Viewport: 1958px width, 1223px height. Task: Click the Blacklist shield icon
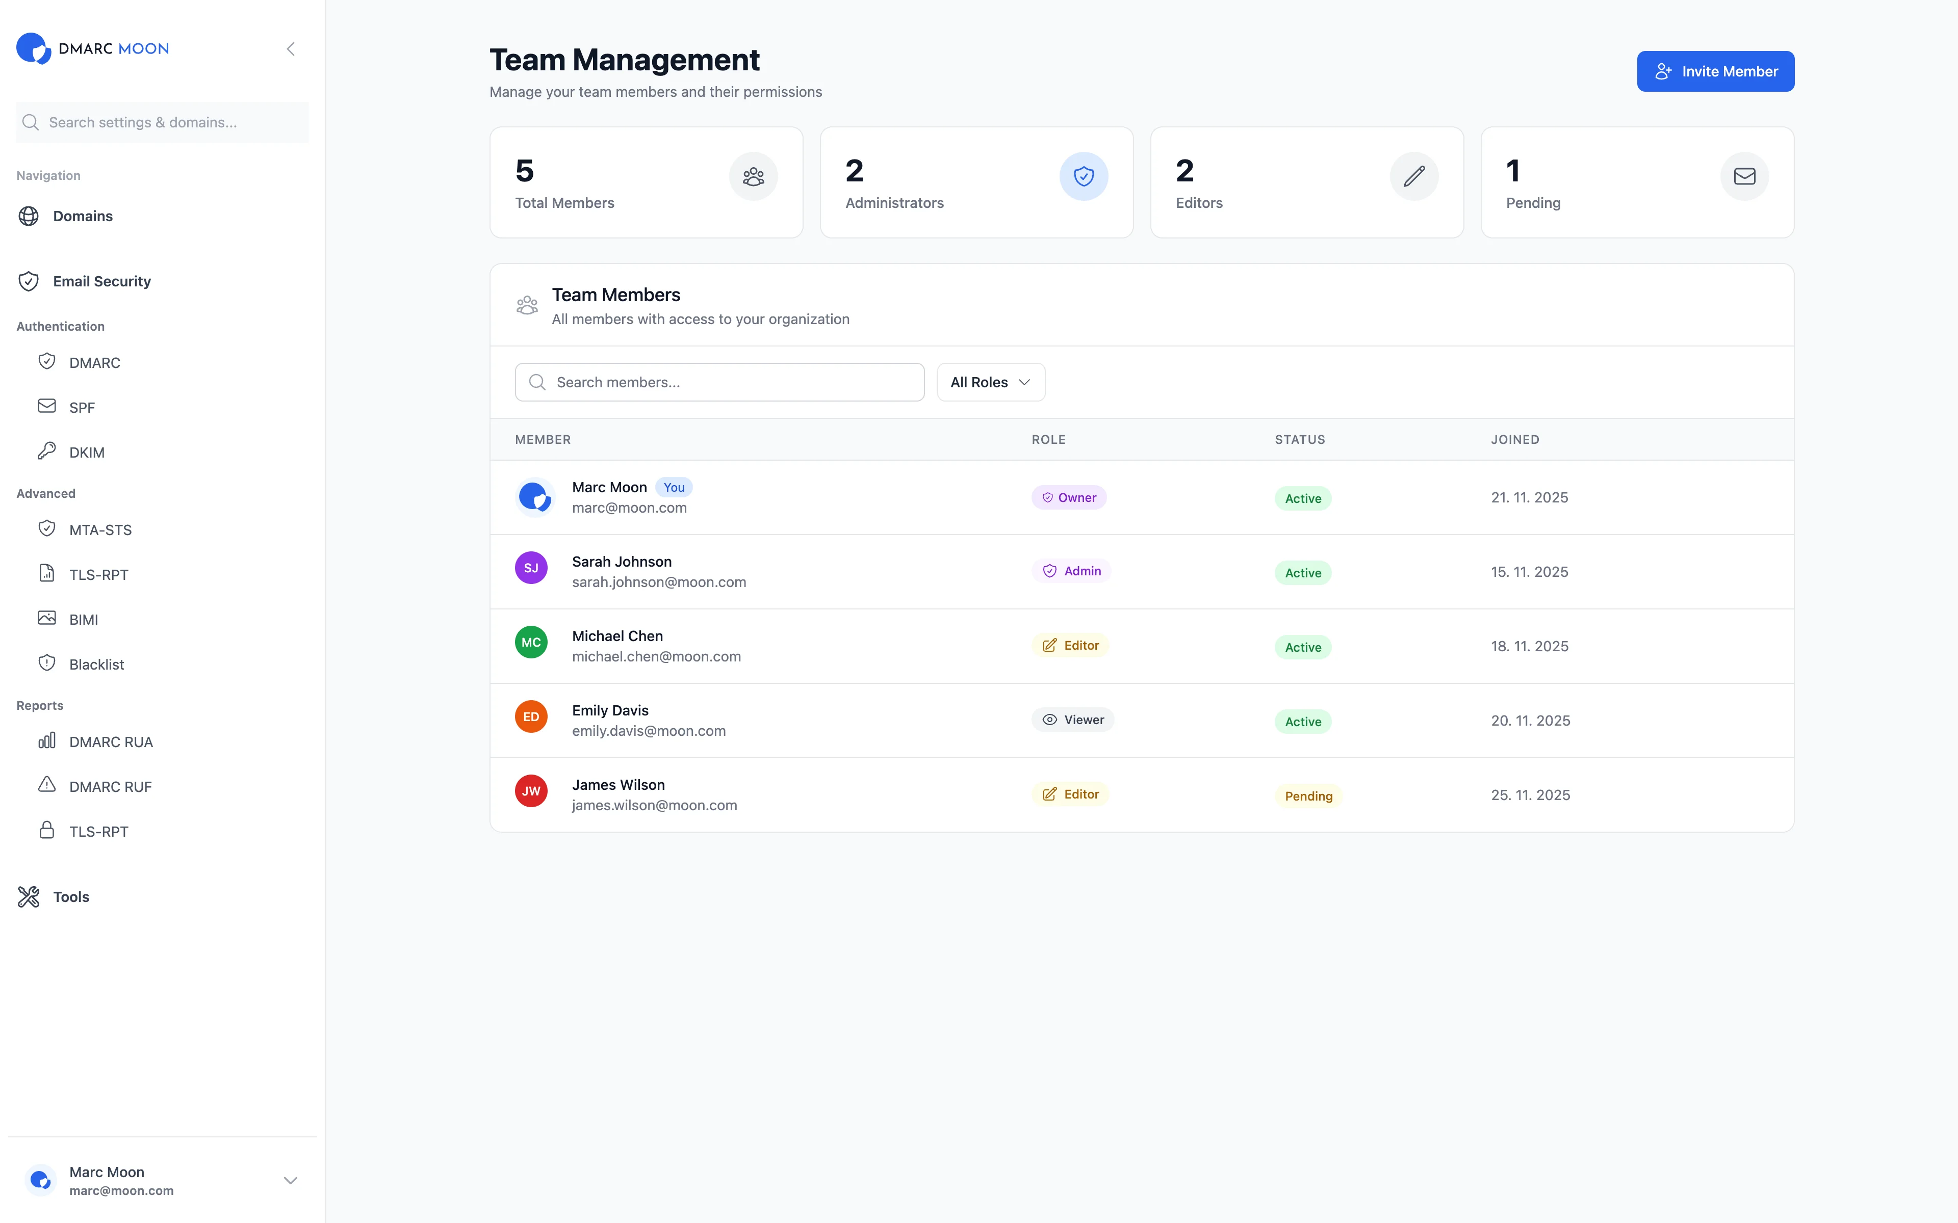(47, 663)
